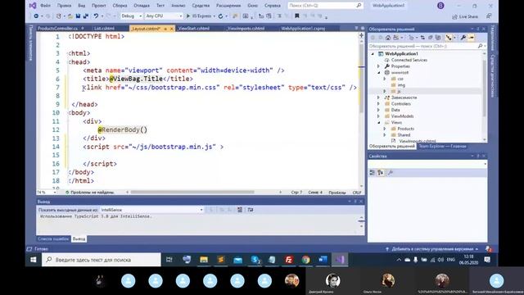Click clear all icon in Output panel
This screenshot has height=295, width=524.
pyautogui.click(x=240, y=210)
